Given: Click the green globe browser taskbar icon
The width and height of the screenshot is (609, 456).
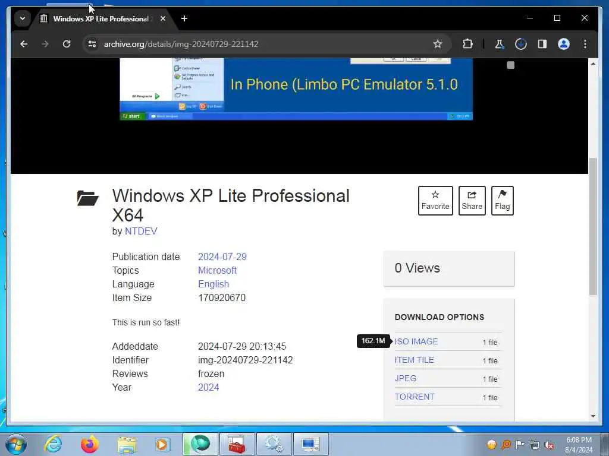Looking at the screenshot, I should click(200, 444).
